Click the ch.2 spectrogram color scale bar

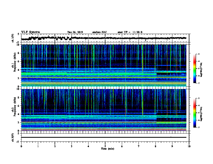[195, 113]
